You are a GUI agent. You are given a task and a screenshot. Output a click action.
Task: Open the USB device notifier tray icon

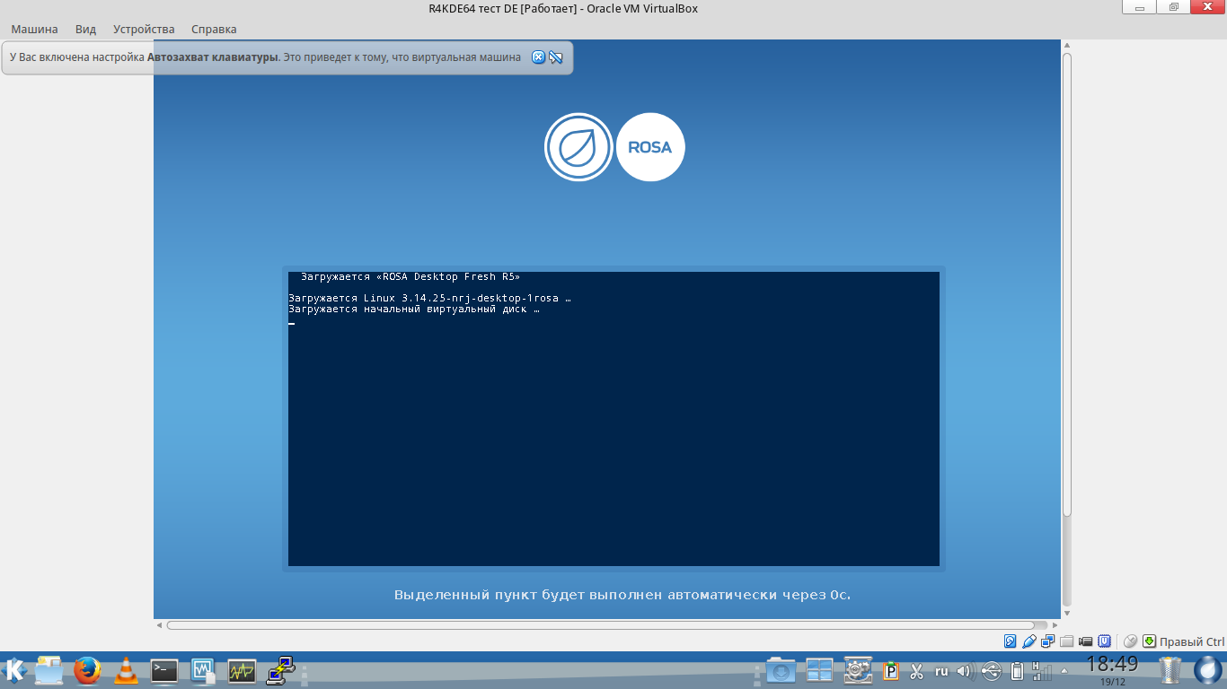click(x=992, y=671)
